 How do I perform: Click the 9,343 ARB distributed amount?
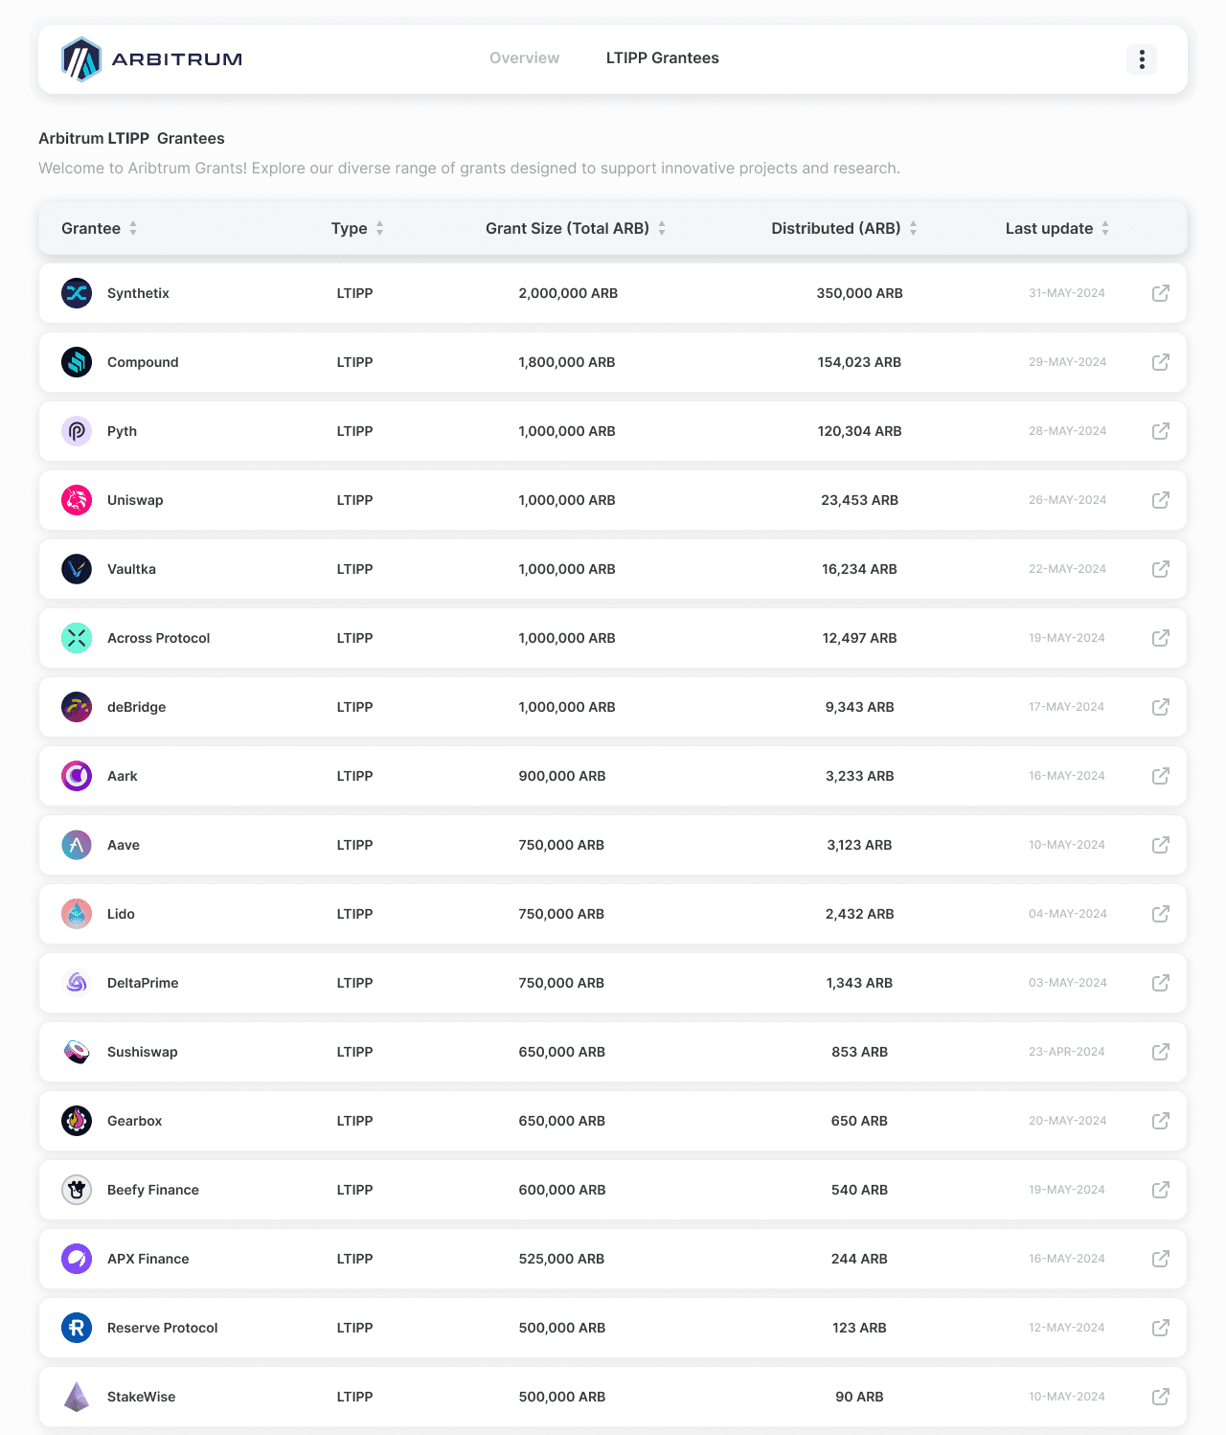[x=860, y=707]
